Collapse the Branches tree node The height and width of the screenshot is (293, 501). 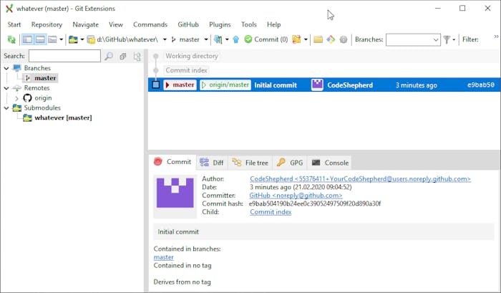(6, 68)
